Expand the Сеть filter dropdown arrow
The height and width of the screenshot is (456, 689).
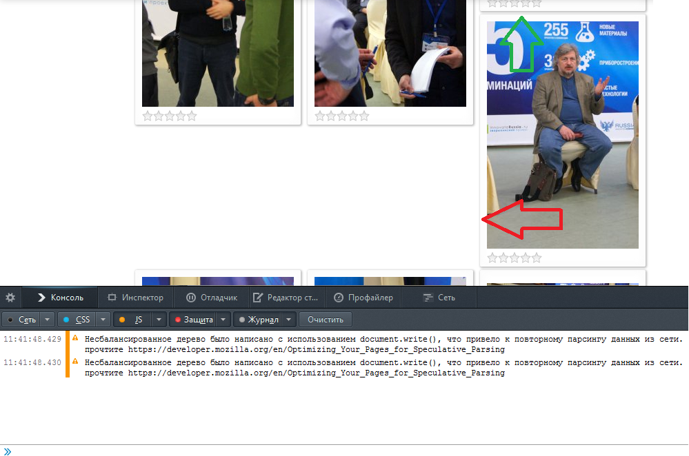tap(47, 320)
